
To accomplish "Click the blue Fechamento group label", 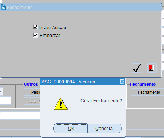I will (143, 84).
